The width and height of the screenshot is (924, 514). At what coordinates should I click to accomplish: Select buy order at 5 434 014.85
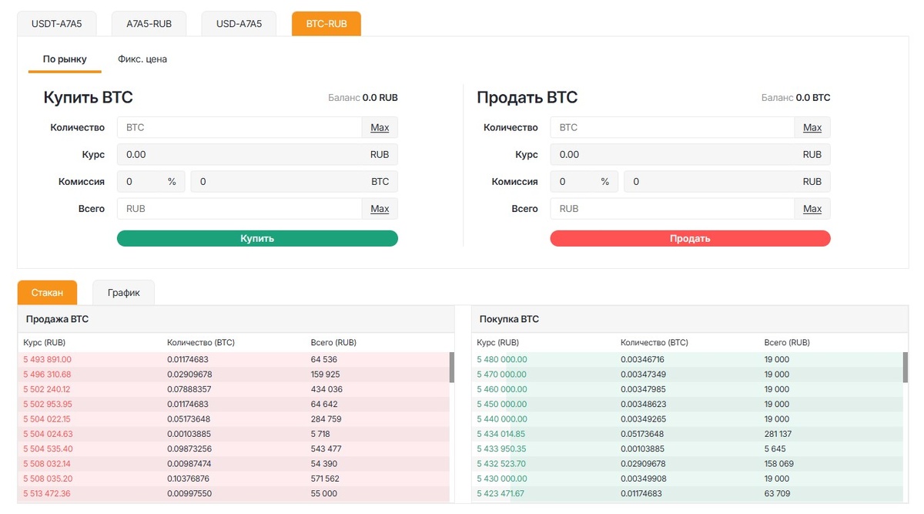pyautogui.click(x=687, y=434)
